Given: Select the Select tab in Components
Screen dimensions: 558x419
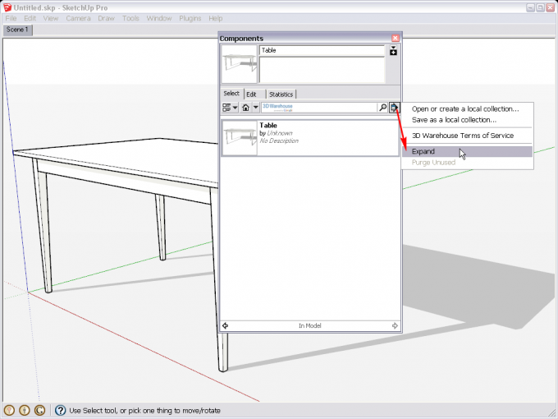Looking at the screenshot, I should point(231,94).
